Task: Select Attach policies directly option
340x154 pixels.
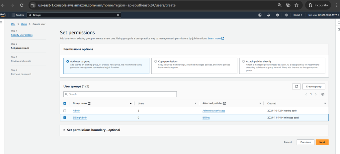Action: coord(244,61)
